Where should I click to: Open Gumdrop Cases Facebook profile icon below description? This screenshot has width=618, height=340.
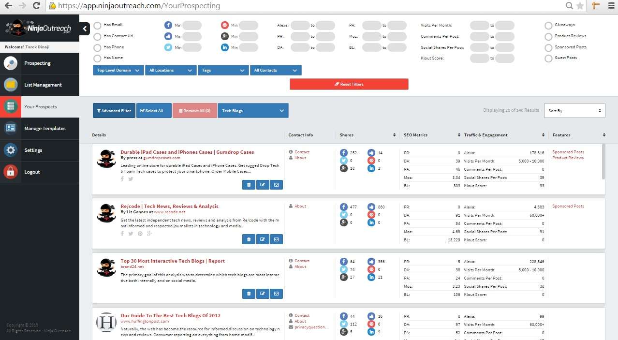click(x=122, y=179)
